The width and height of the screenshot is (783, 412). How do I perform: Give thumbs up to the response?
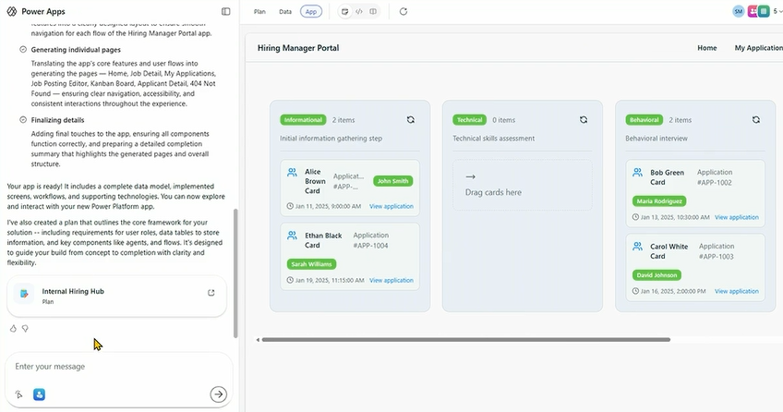13,328
